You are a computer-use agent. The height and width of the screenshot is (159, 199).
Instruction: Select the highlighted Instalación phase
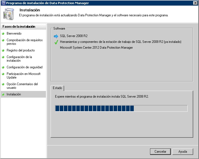[23, 94]
